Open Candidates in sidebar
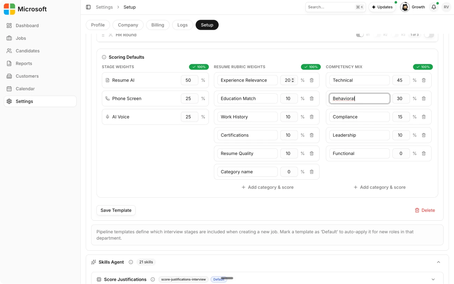This screenshot has width=454, height=284. [x=40, y=51]
